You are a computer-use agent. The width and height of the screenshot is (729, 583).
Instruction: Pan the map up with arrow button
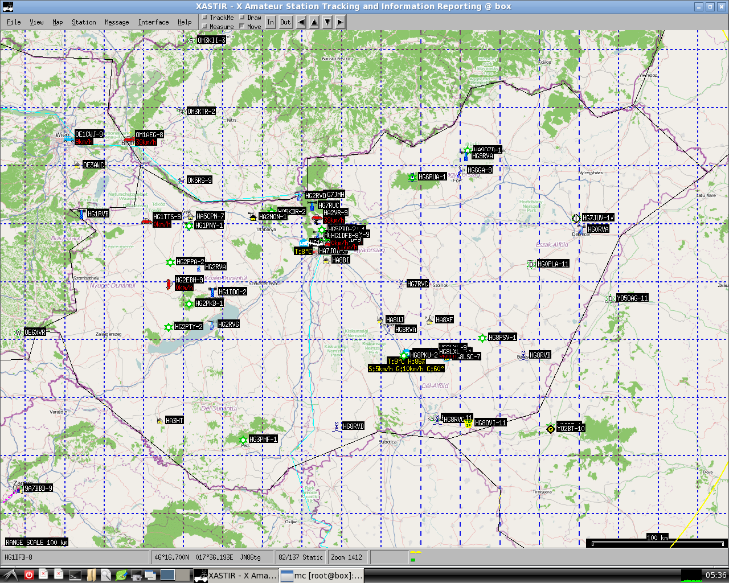click(314, 22)
